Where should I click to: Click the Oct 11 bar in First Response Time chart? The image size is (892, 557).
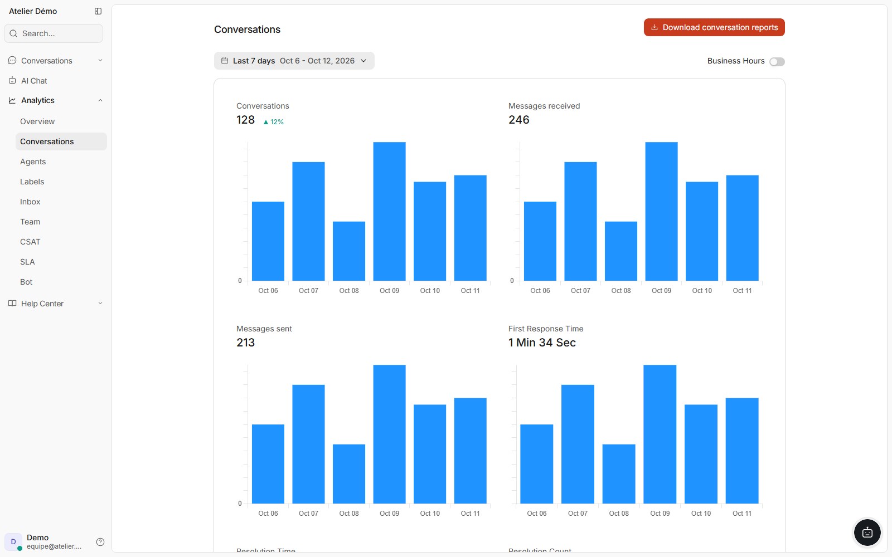coord(742,451)
